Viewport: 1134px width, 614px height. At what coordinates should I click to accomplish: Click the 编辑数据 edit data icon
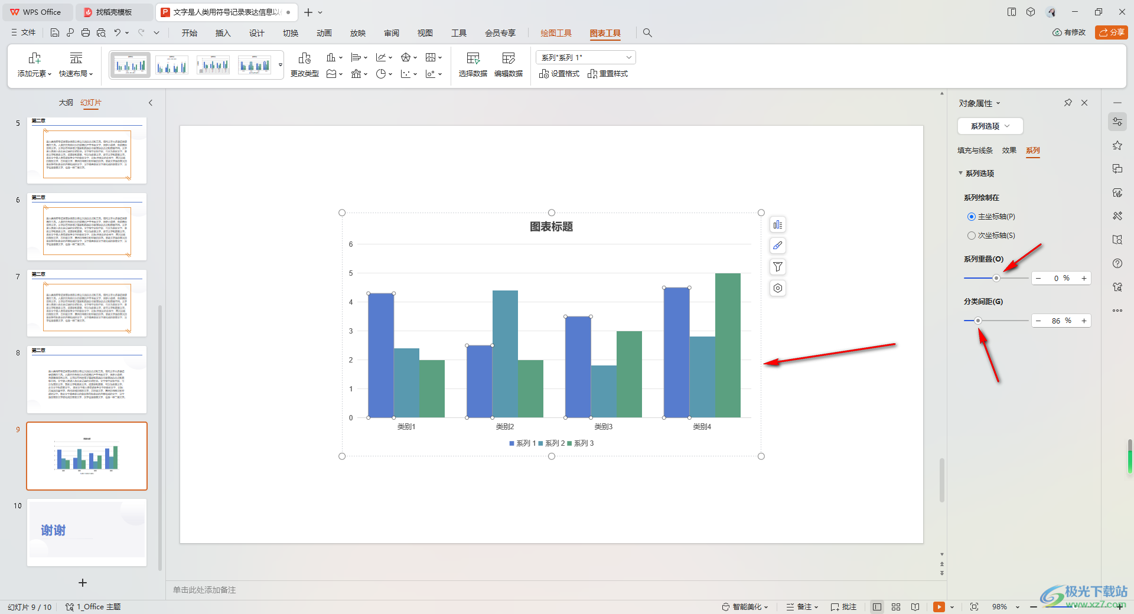[x=509, y=65]
